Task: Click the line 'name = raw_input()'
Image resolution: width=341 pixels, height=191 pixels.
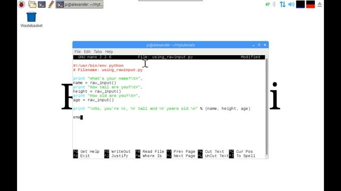Action: pos(95,83)
